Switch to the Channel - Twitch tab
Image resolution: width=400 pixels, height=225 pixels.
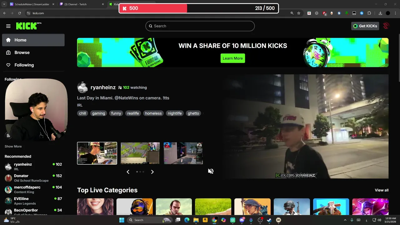[82, 4]
